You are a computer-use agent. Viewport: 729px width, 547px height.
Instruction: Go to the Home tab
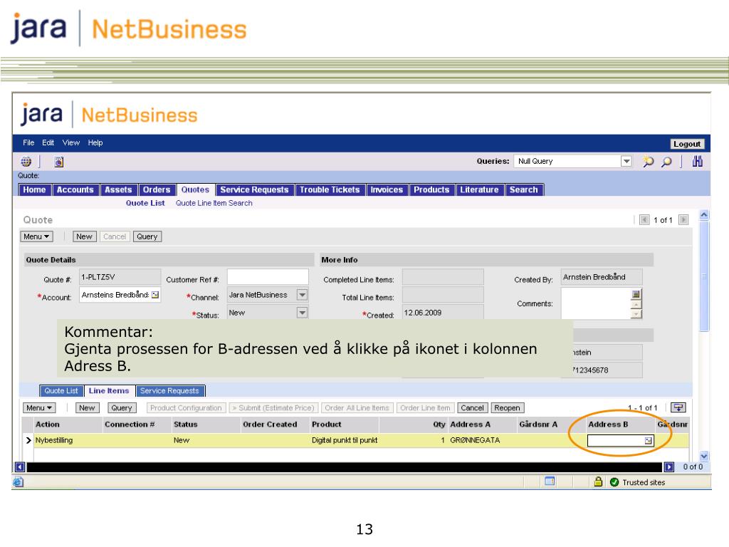tap(34, 189)
